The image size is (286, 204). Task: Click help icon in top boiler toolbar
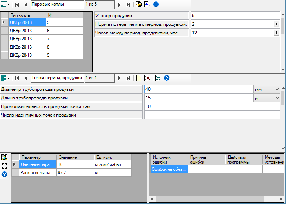click(x=156, y=5)
